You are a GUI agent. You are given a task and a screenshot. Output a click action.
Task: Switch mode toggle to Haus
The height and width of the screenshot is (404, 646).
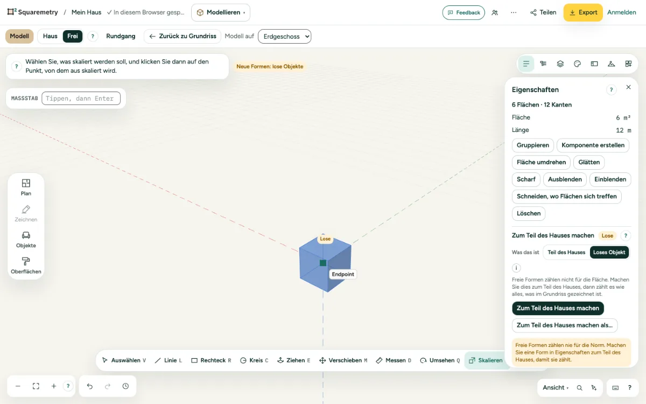[x=50, y=36]
